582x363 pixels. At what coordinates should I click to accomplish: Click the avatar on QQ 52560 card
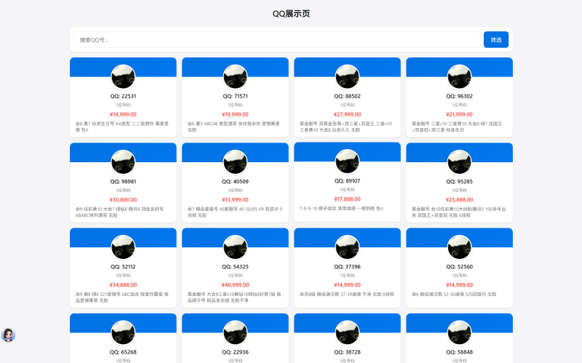point(460,247)
